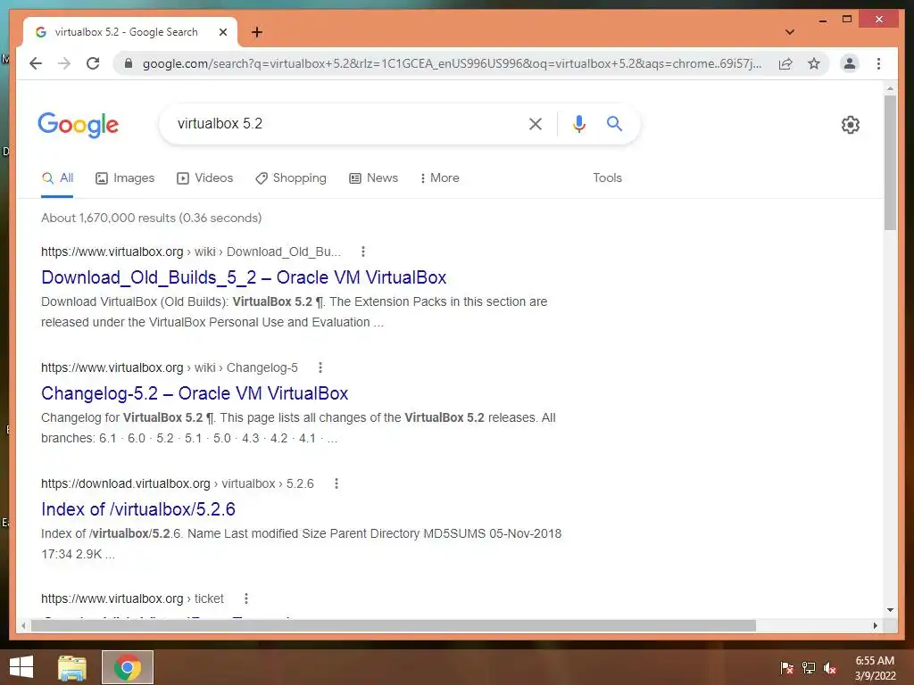Viewport: 914px width, 685px height.
Task: Open network status tray icon
Action: [809, 667]
